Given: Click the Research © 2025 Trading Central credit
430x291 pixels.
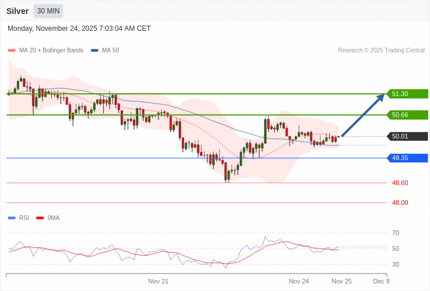Looking at the screenshot, I should click(x=381, y=51).
